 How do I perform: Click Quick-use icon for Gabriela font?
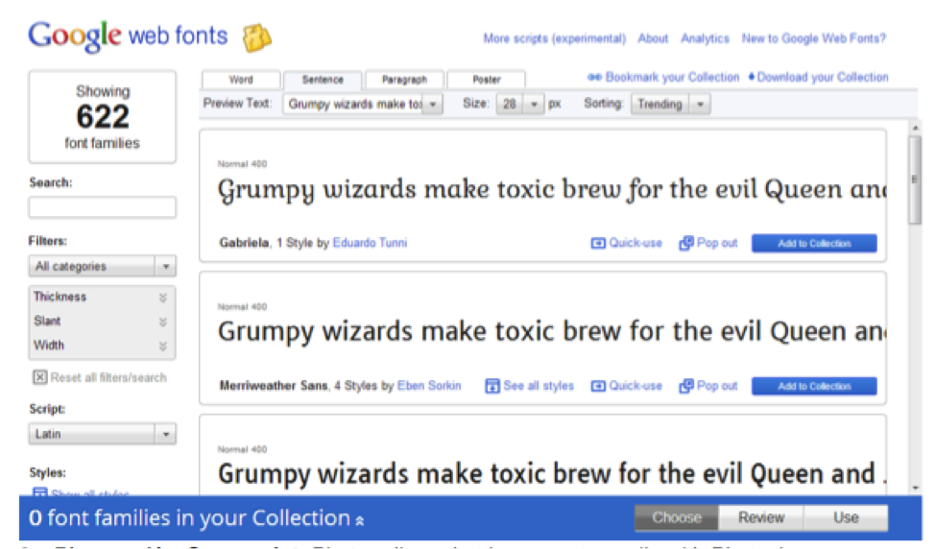coord(597,243)
